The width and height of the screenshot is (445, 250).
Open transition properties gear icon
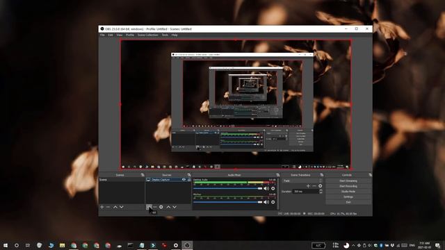coord(320,186)
